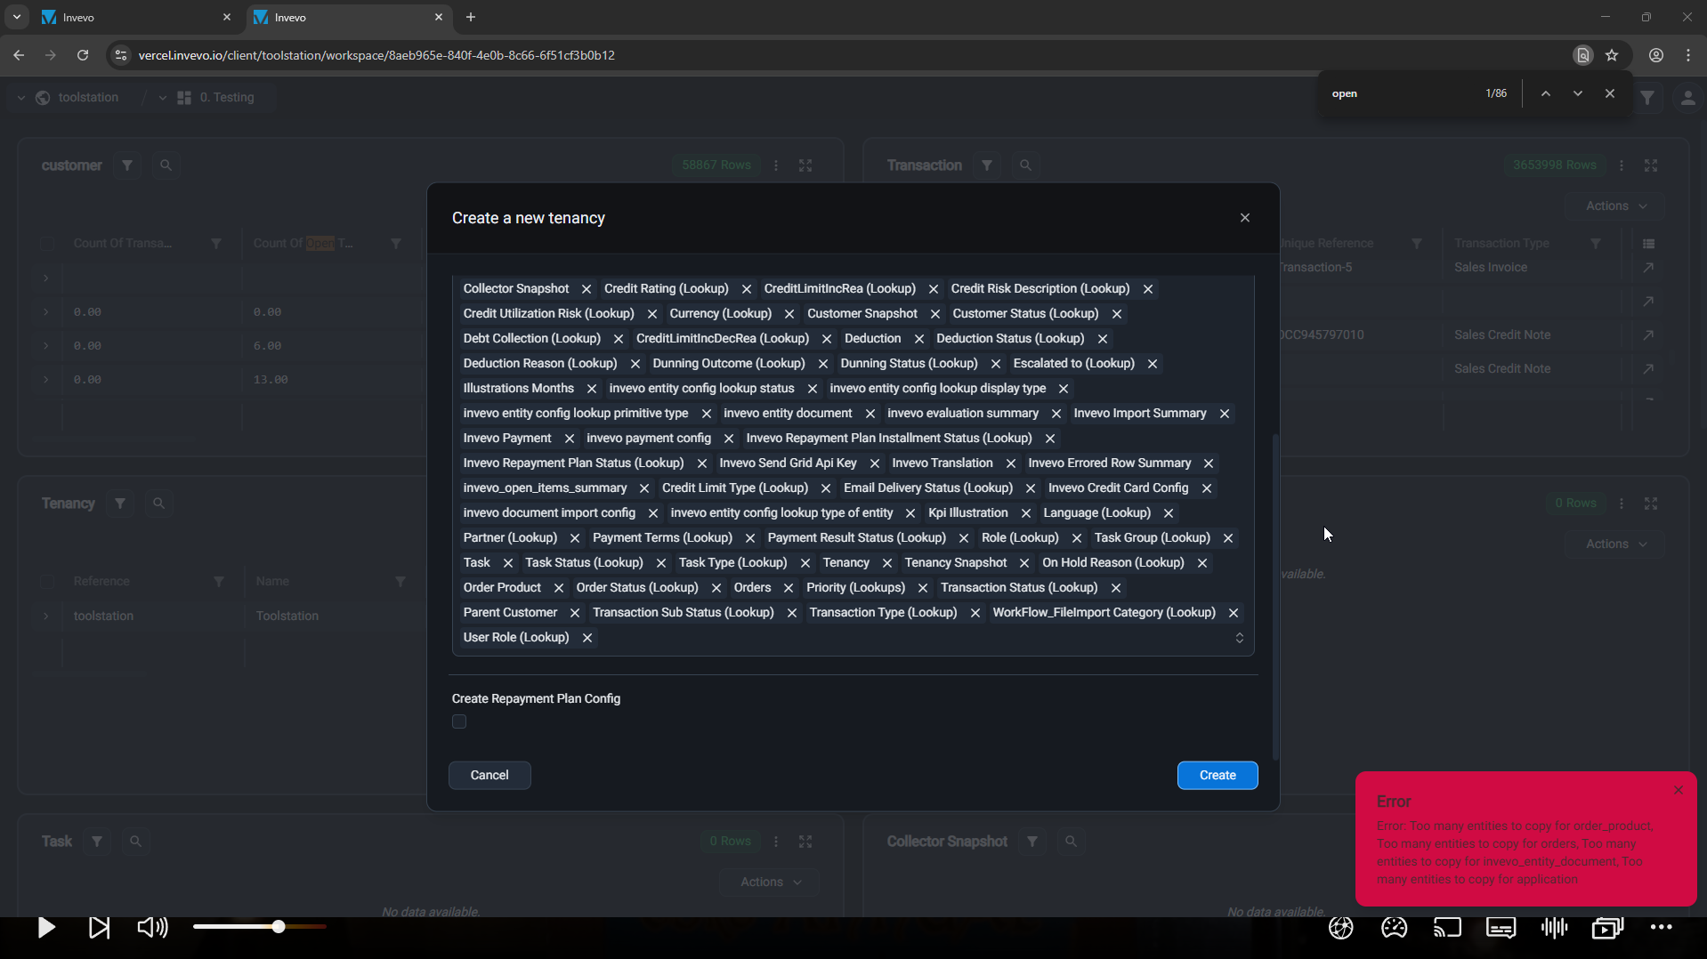Click the find-in-page search field

[1402, 93]
